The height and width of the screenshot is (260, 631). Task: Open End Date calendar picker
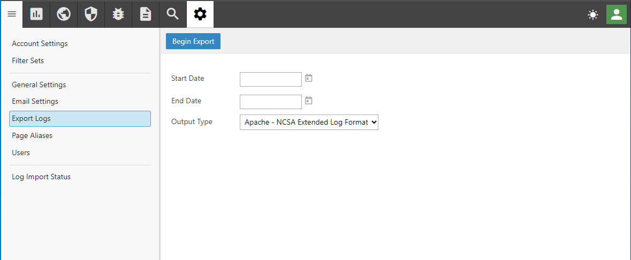tap(309, 101)
